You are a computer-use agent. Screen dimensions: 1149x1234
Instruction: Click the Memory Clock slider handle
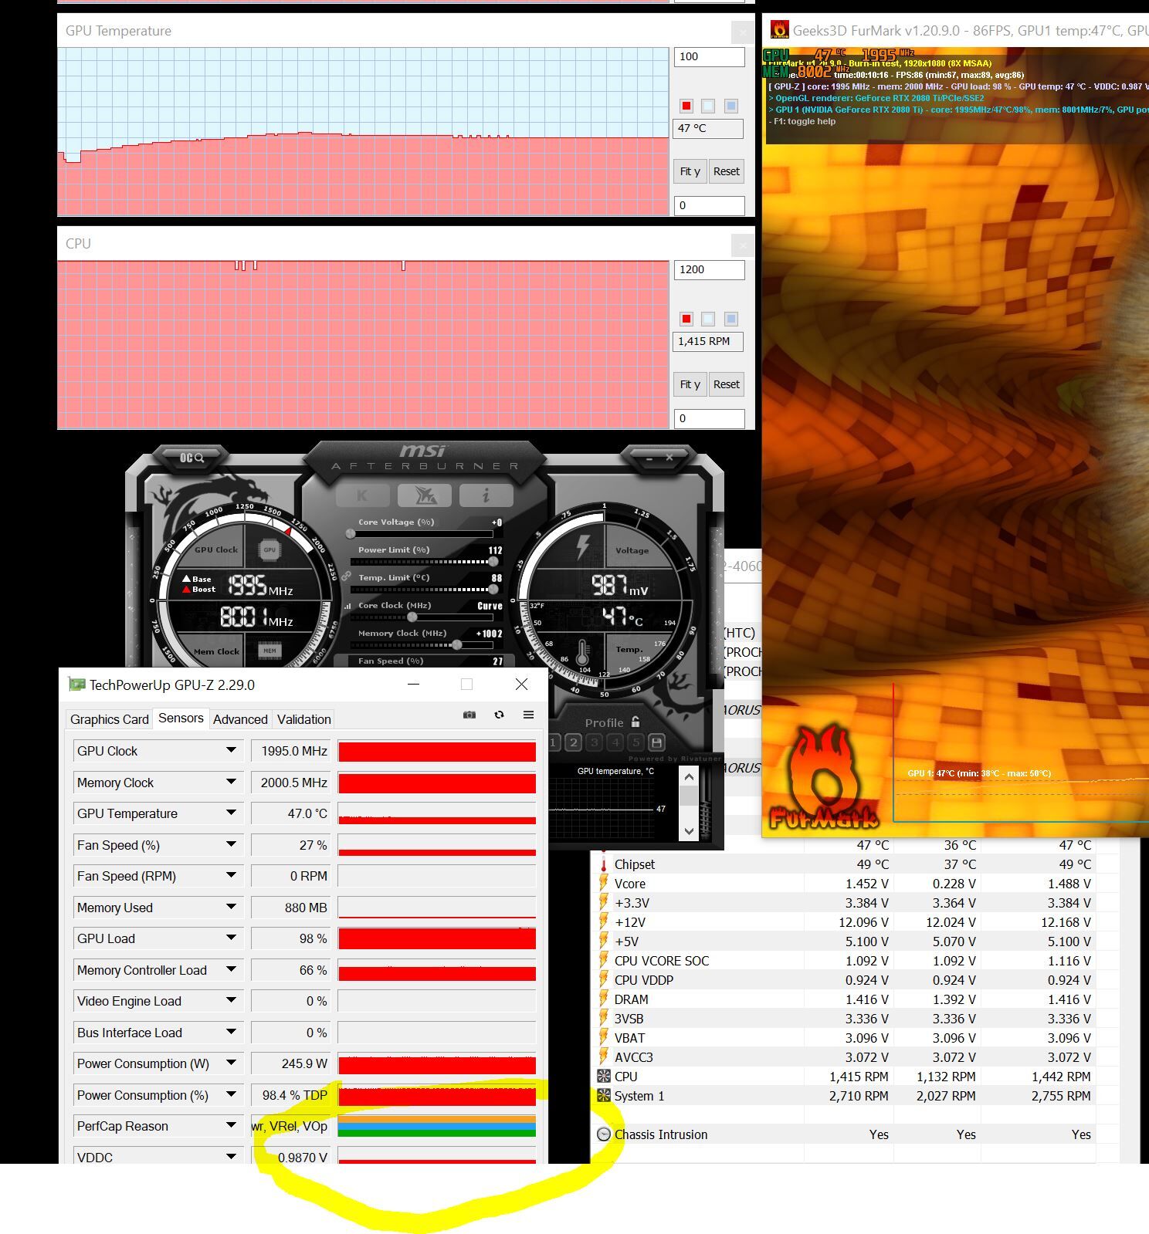(x=457, y=644)
